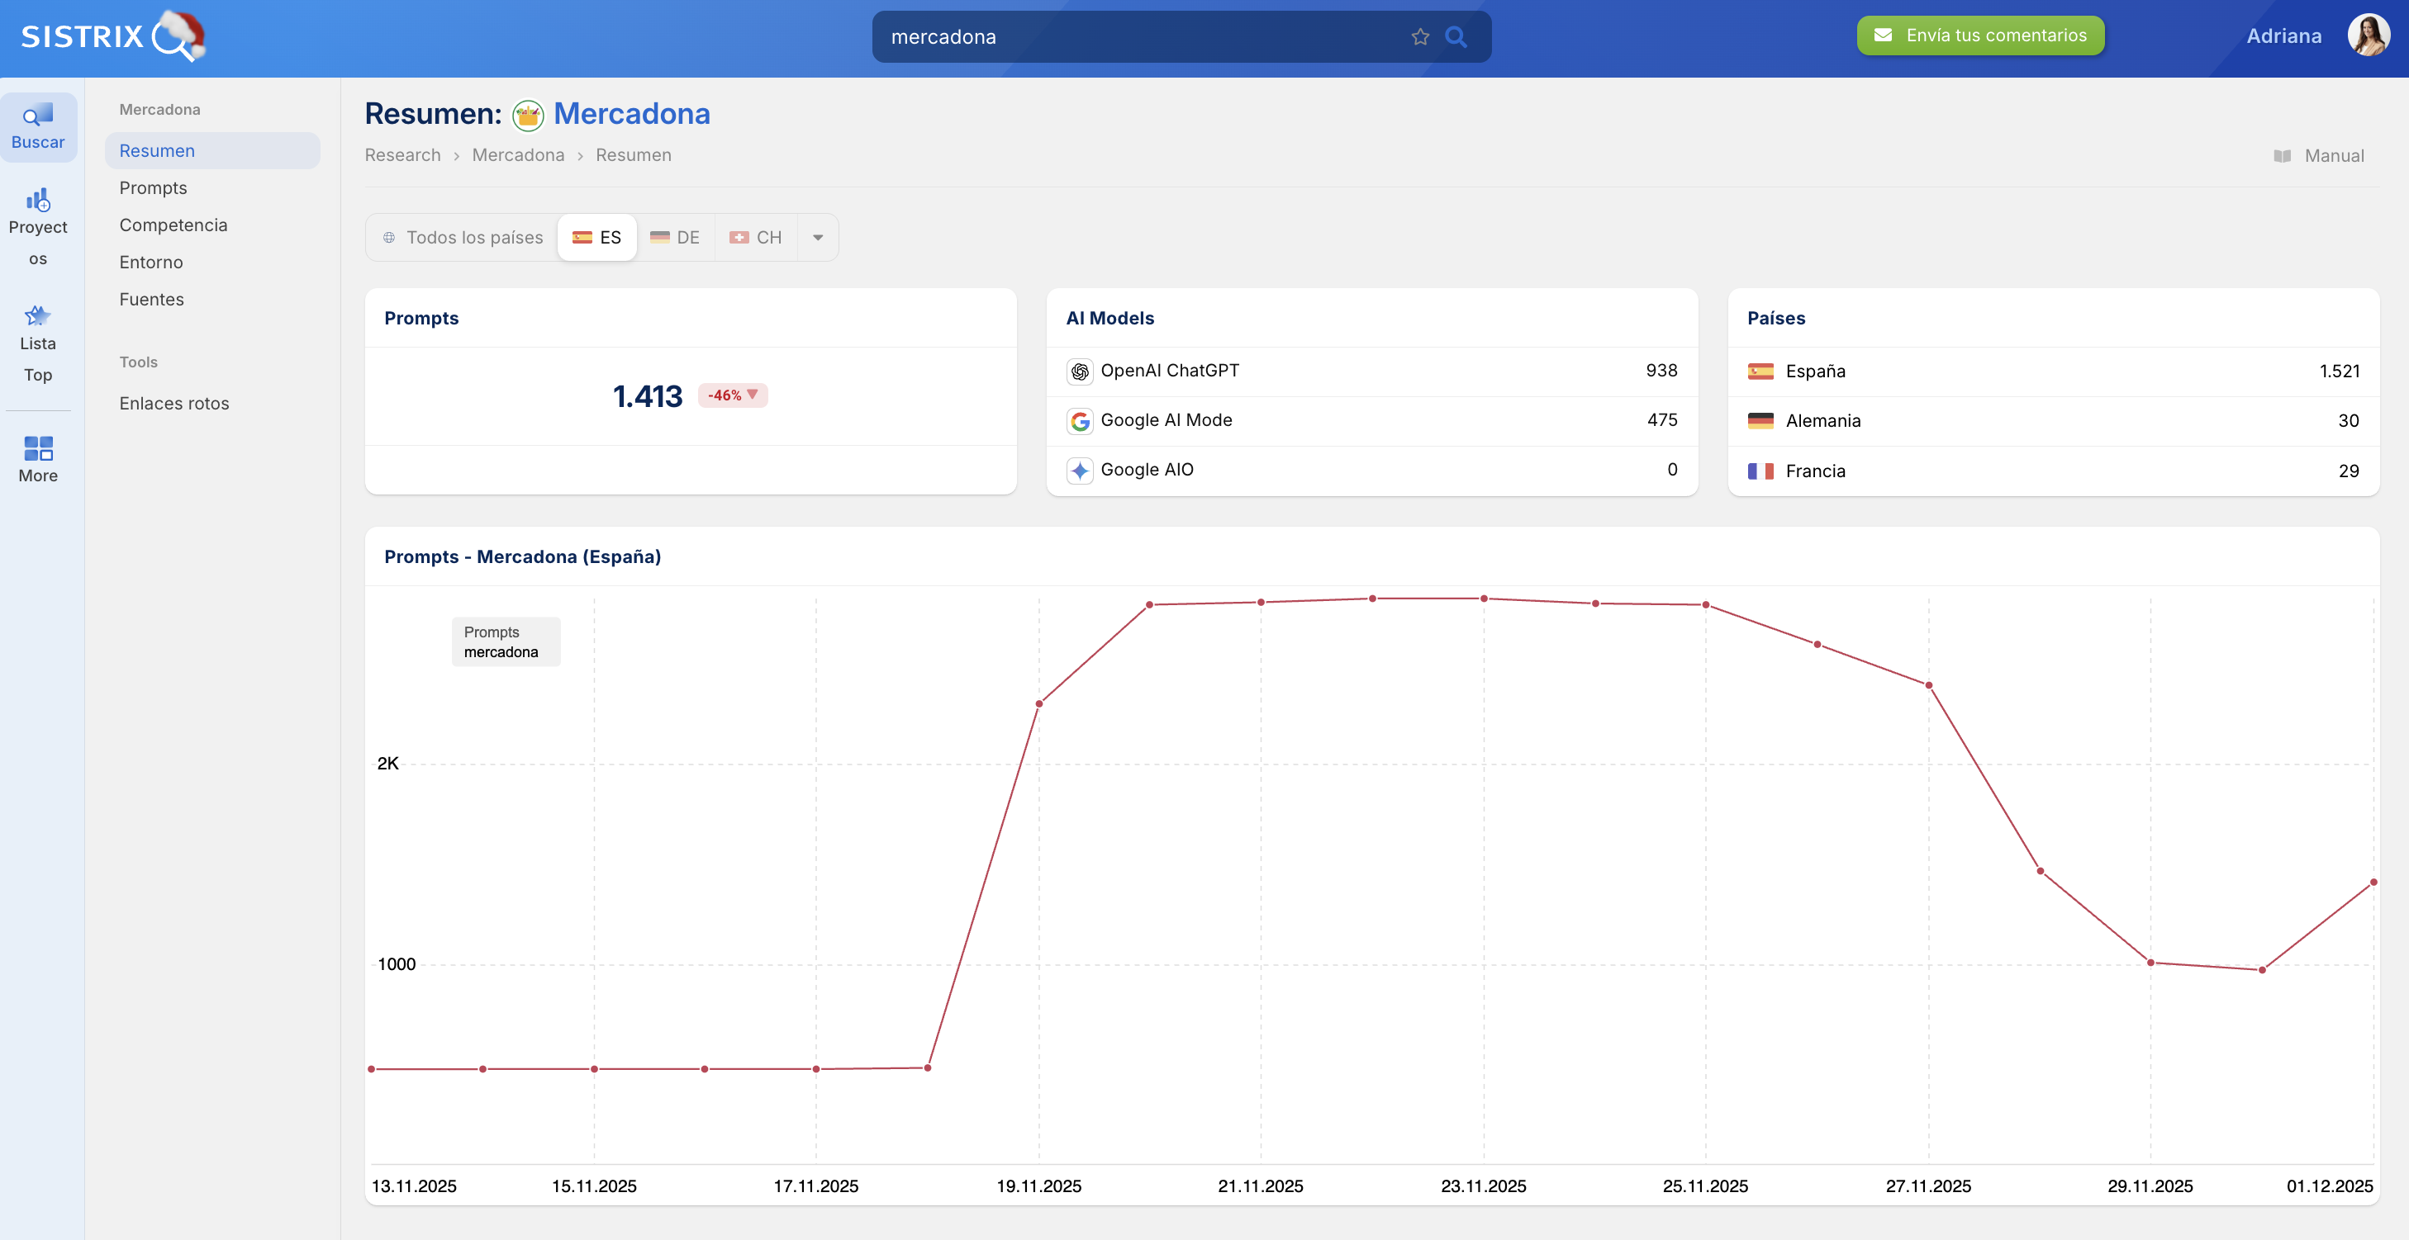Click the Research breadcrumb link
Image resolution: width=2409 pixels, height=1240 pixels.
click(402, 155)
